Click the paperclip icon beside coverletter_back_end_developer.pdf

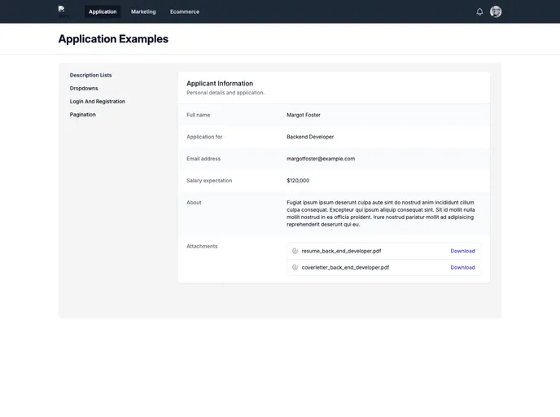(x=295, y=267)
